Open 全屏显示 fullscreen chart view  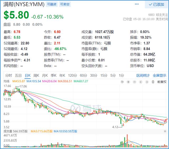159,75
